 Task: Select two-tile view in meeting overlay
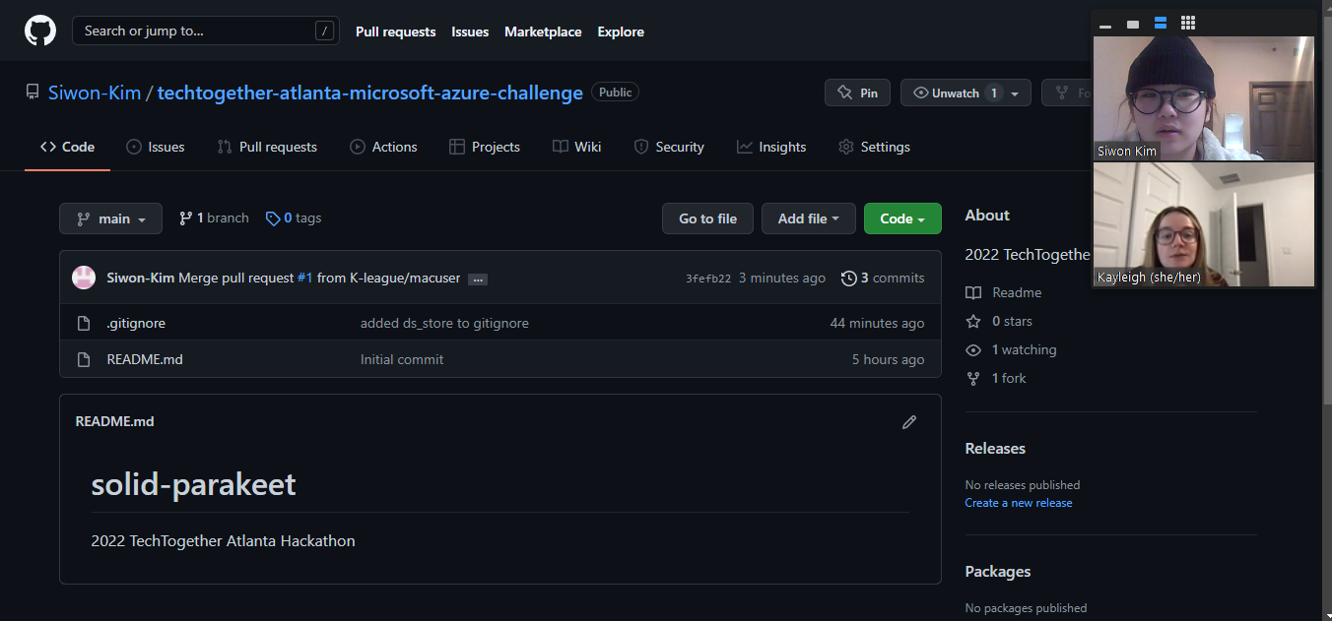coord(1161,24)
